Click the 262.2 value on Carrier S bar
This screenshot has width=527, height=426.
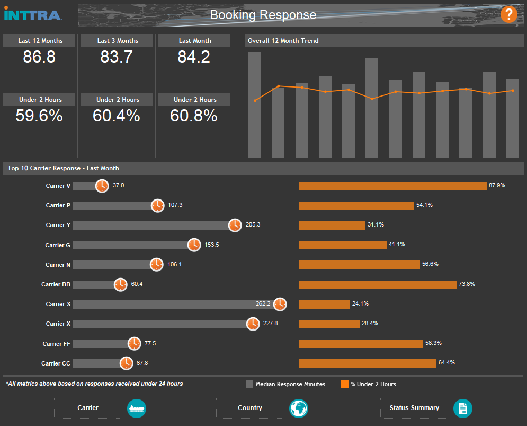(x=263, y=304)
